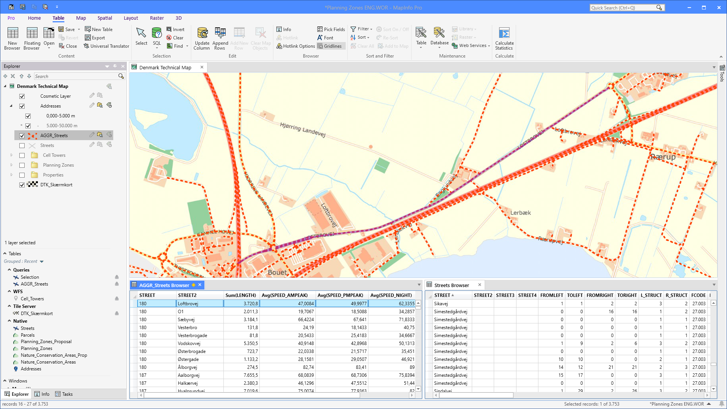727x409 pixels.
Task: Open Pick Fields dialog
Action: tap(331, 30)
